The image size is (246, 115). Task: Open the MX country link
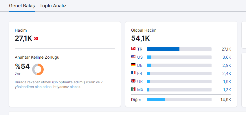140,90
